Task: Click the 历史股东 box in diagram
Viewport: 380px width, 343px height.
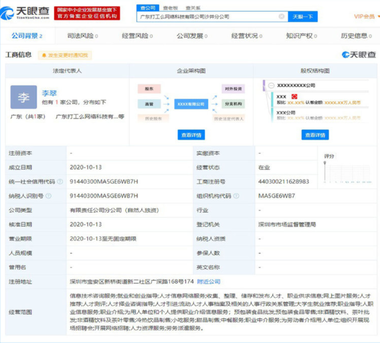Action: click(x=153, y=118)
